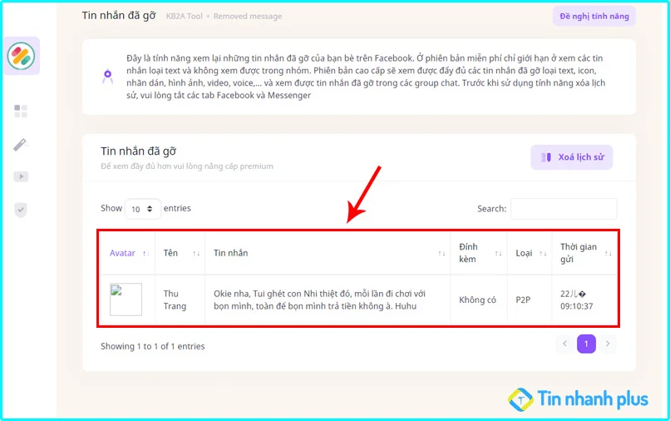Click Xoá lịch sử button
The image size is (670, 421).
point(572,157)
